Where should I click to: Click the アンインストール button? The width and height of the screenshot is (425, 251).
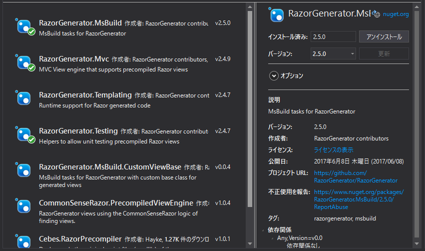coord(384,36)
